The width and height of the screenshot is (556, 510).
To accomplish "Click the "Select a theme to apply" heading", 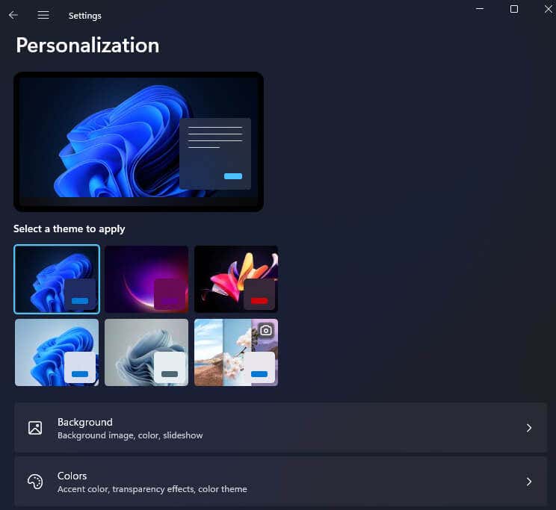I will (x=69, y=229).
